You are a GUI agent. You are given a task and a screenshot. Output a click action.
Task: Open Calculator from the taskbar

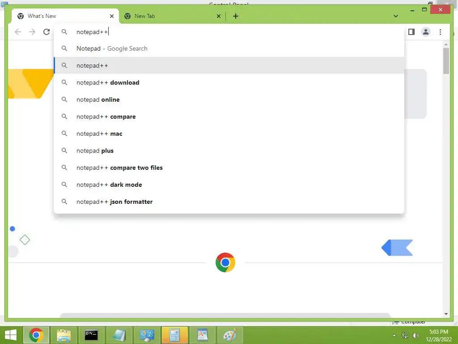[x=174, y=335]
